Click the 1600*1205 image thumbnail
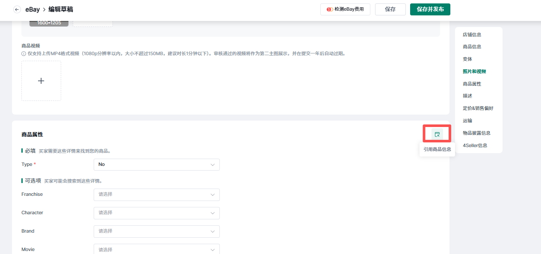 coord(49,23)
